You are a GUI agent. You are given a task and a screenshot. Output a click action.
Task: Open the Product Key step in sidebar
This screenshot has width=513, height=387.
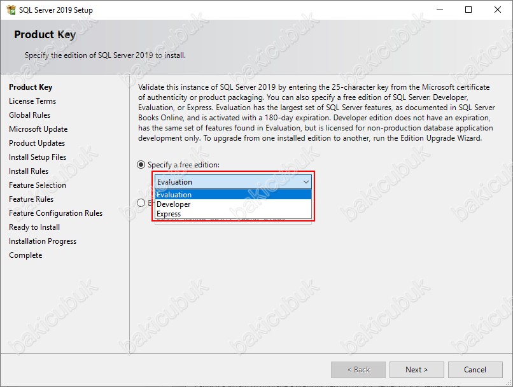click(31, 87)
